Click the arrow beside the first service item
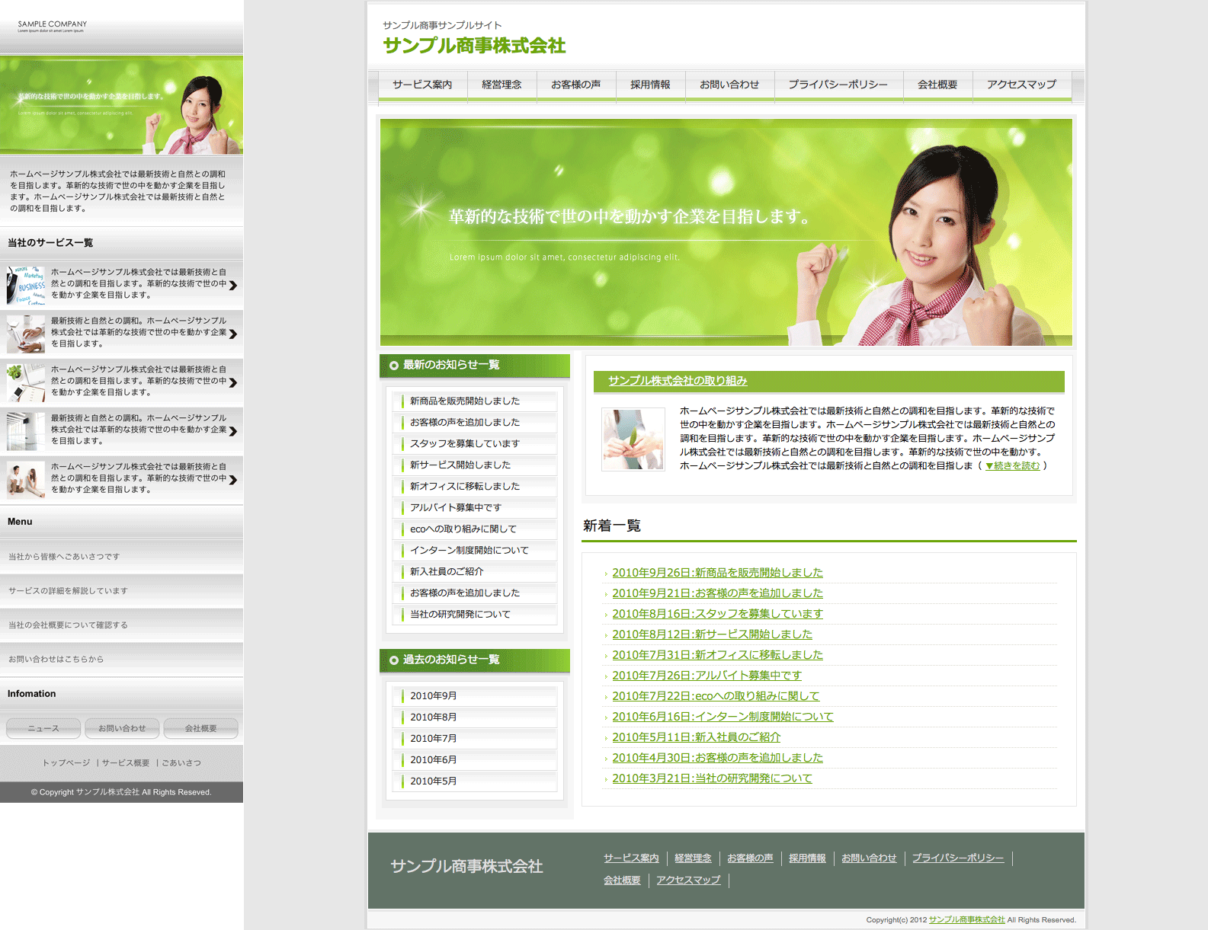Screen dimensions: 1208x930 click(233, 285)
